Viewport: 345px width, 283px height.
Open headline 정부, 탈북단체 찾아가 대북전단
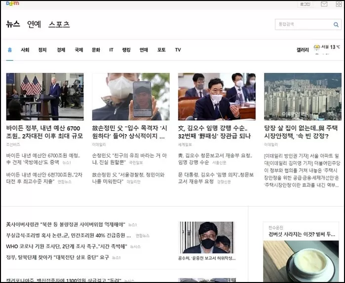[x=57, y=257]
